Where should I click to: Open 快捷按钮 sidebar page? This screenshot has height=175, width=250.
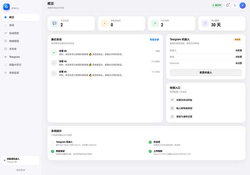pos(21,41)
